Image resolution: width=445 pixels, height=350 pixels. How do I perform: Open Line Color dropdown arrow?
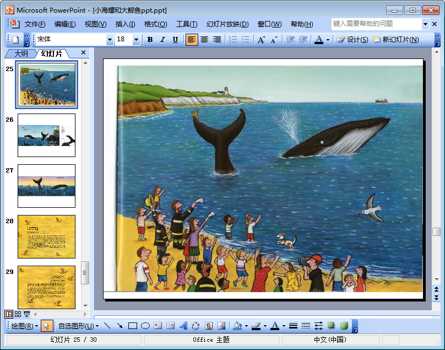(265, 326)
